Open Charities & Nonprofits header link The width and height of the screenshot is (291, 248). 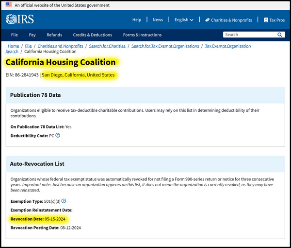[x=228, y=20]
